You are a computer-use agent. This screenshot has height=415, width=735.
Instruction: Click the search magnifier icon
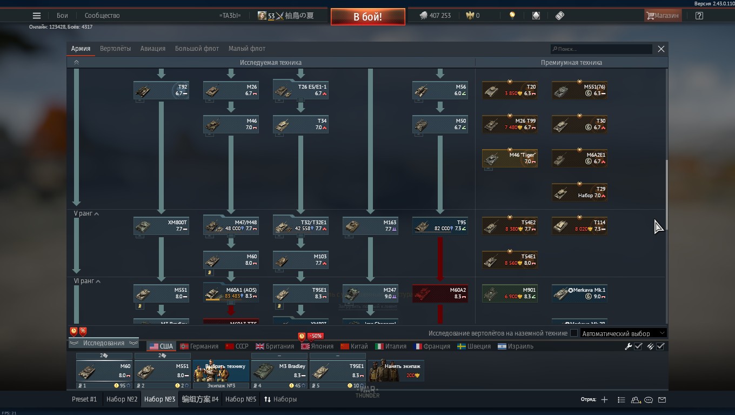click(x=554, y=49)
